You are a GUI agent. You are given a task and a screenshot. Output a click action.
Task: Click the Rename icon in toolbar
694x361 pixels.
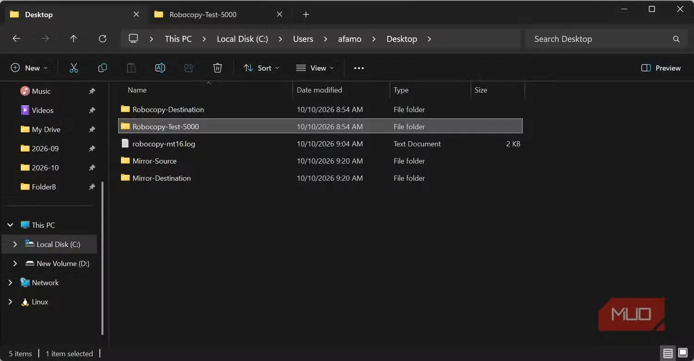[160, 68]
